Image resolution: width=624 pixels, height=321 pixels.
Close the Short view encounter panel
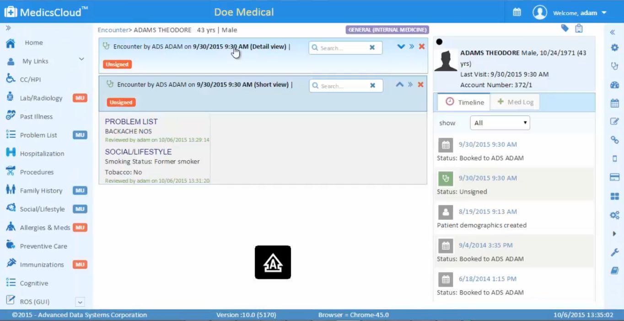click(x=421, y=84)
